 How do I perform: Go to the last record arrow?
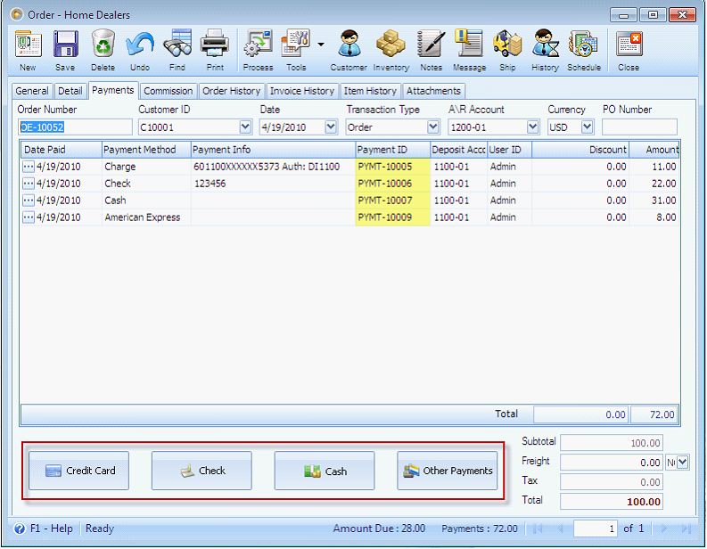[686, 529]
